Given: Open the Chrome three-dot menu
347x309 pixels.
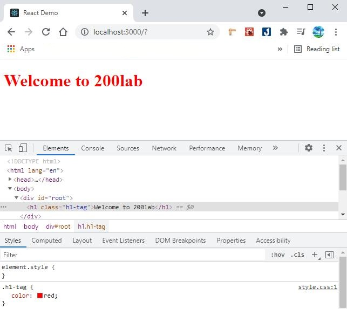Looking at the screenshot, I should (336, 32).
